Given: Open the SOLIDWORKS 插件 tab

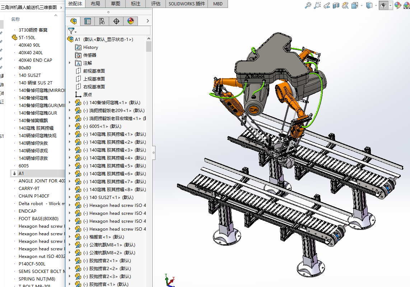Looking at the screenshot, I should 187,4.
